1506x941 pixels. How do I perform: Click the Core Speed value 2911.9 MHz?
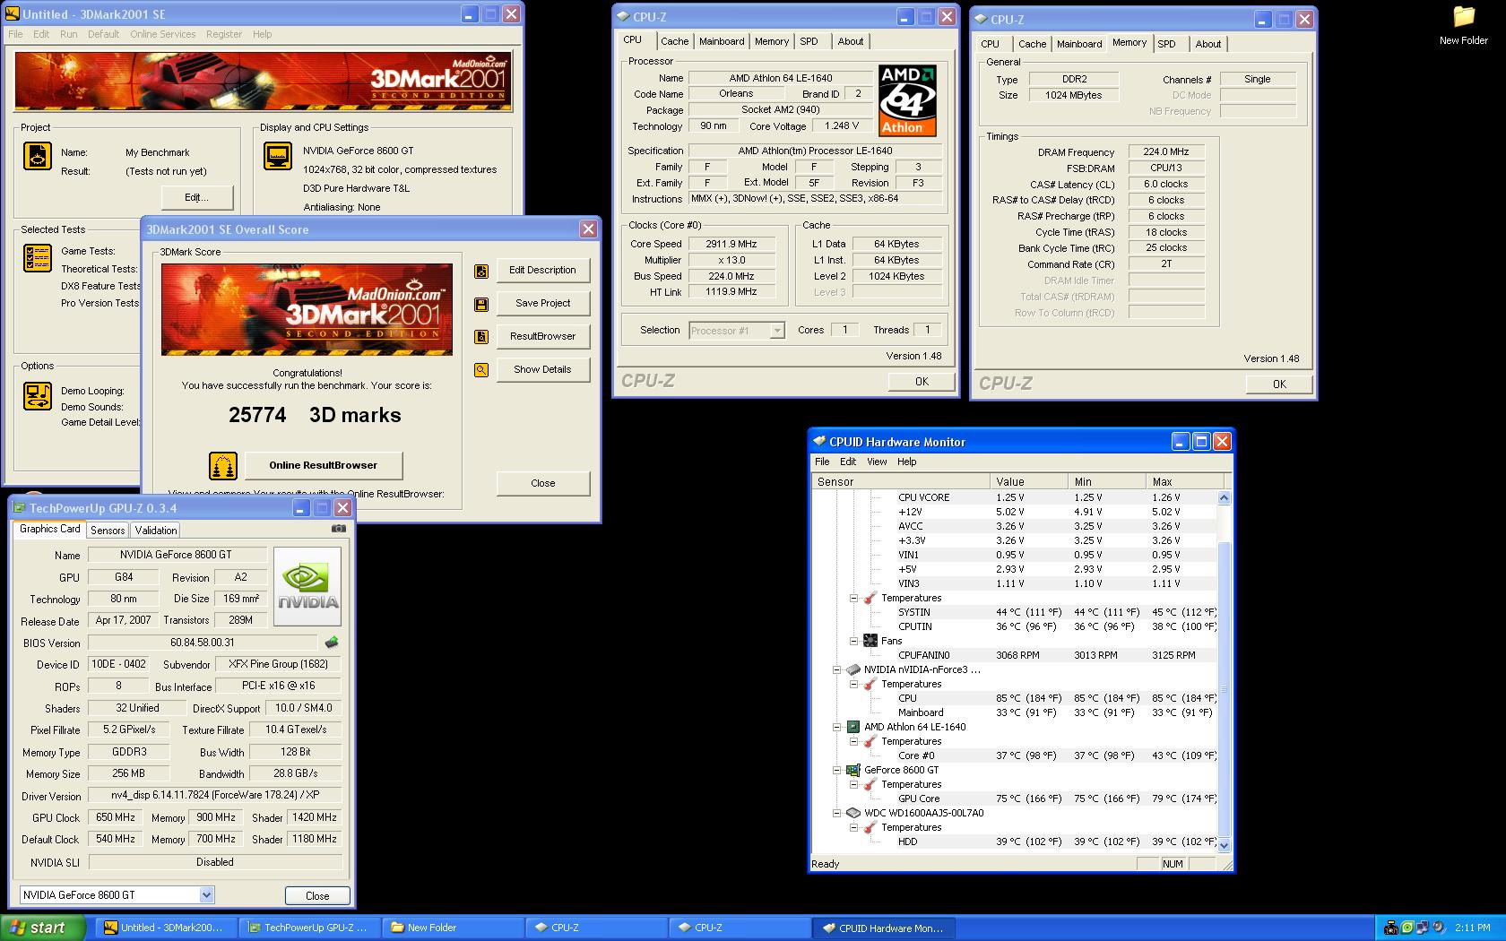click(731, 244)
